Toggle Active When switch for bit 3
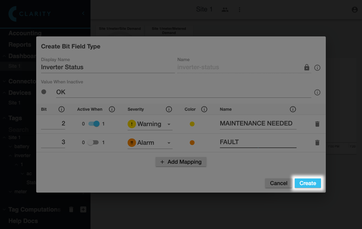 pyautogui.click(x=93, y=143)
